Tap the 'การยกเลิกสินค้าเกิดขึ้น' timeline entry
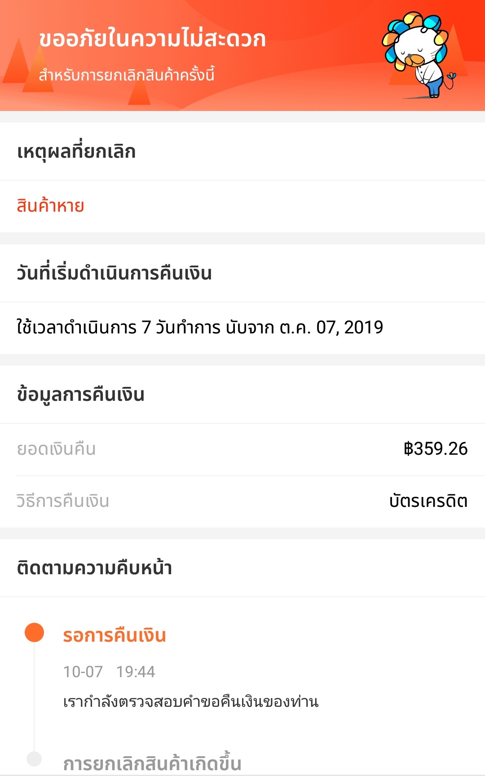The width and height of the screenshot is (485, 776). (152, 763)
